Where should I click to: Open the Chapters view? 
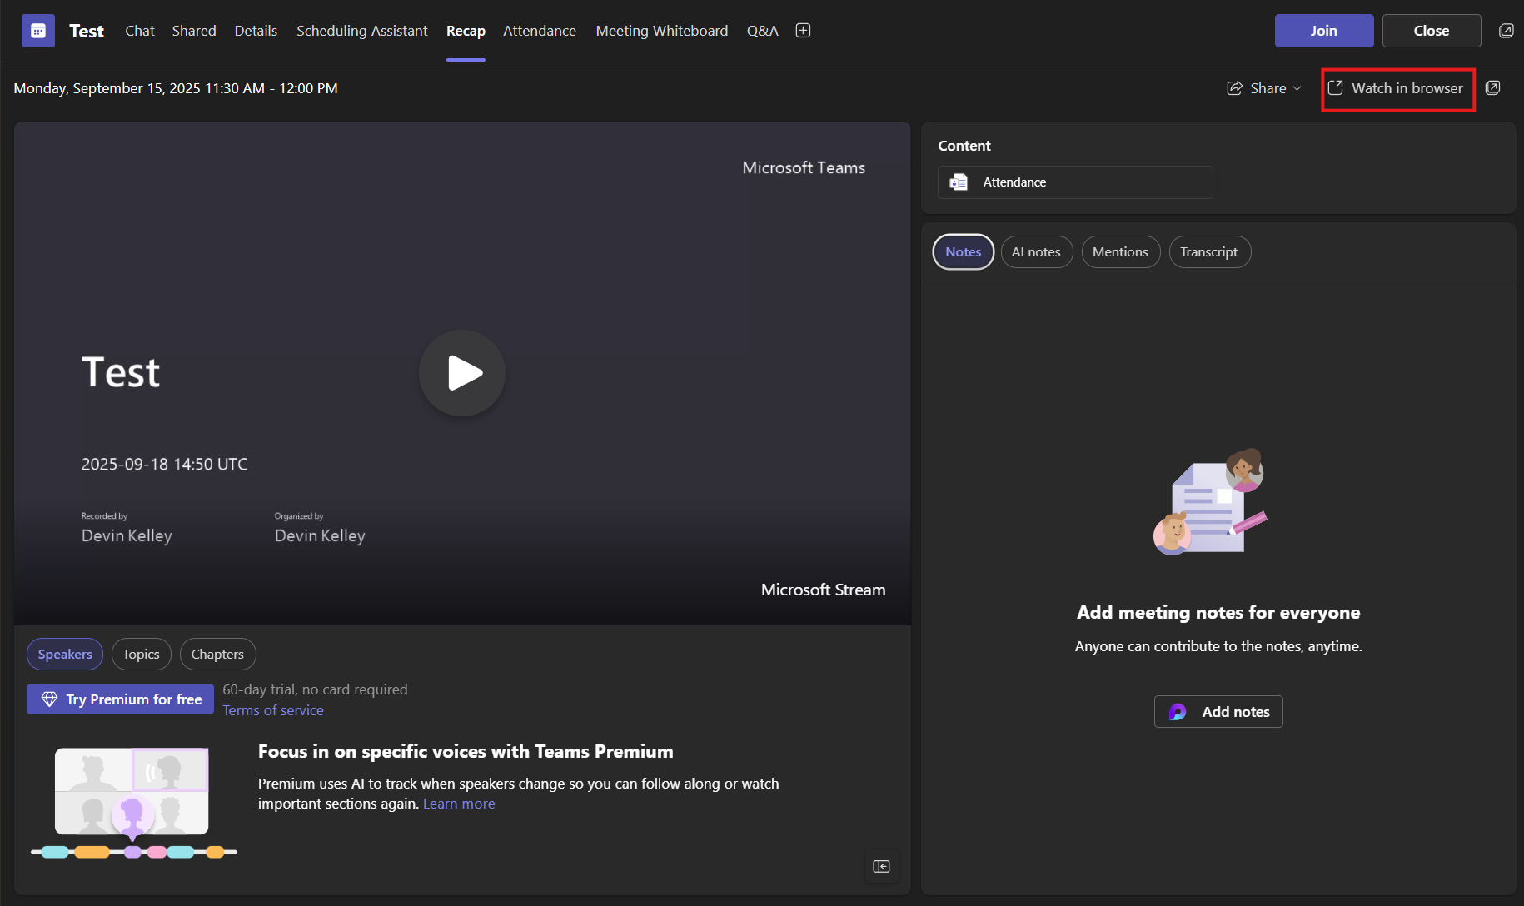[x=217, y=655]
